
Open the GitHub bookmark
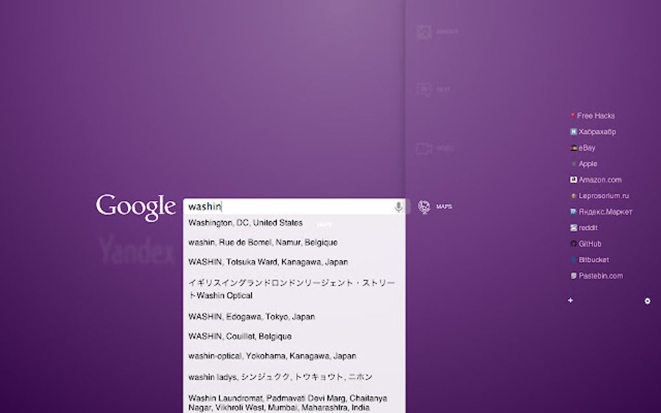586,244
